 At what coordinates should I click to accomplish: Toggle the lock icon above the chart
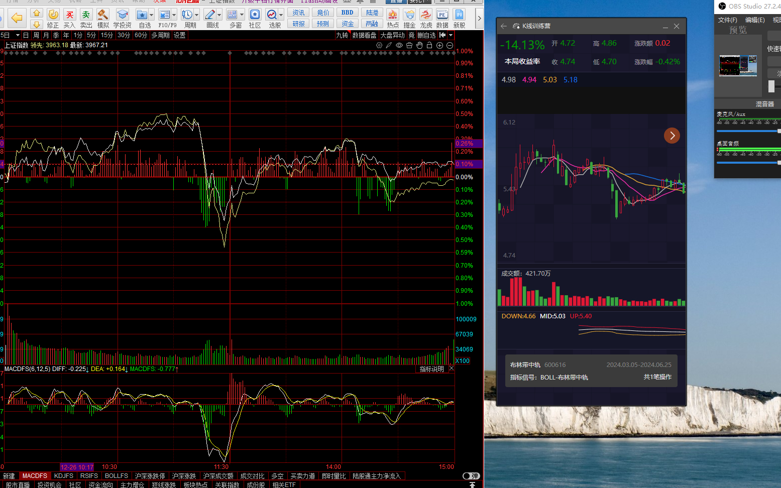tap(429, 45)
